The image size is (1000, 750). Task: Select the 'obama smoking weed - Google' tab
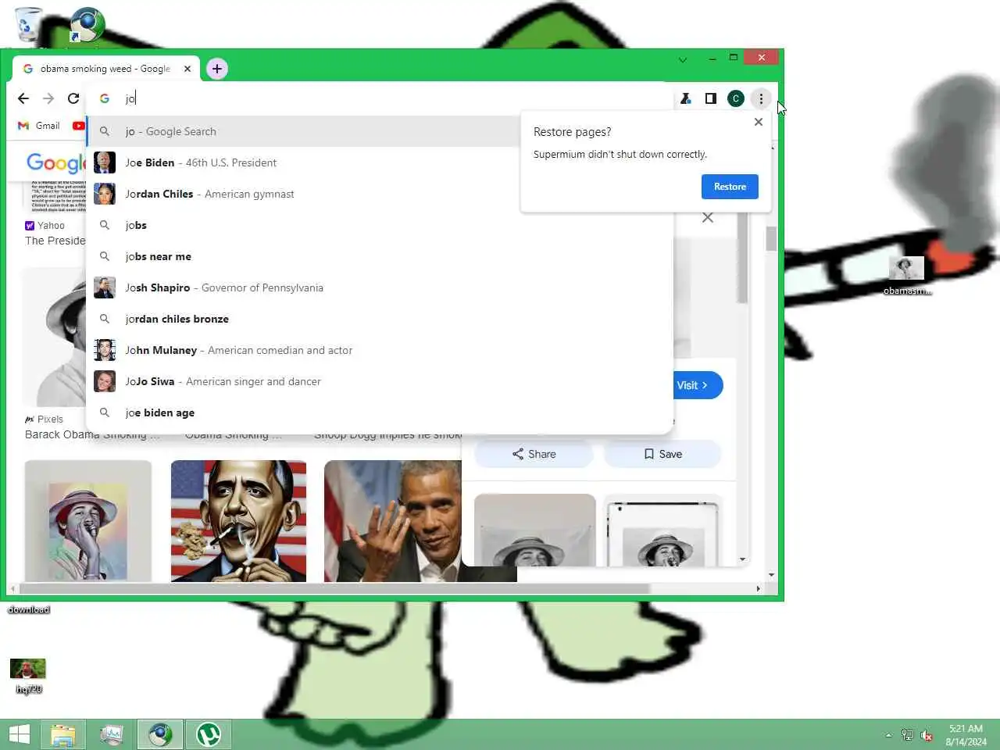pyautogui.click(x=106, y=69)
